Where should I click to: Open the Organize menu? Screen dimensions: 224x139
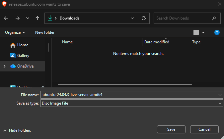coord(15,32)
